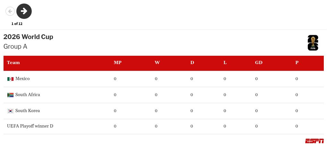Click the South Africa flag icon
Viewport: 327px width, 148px height.
pos(10,95)
